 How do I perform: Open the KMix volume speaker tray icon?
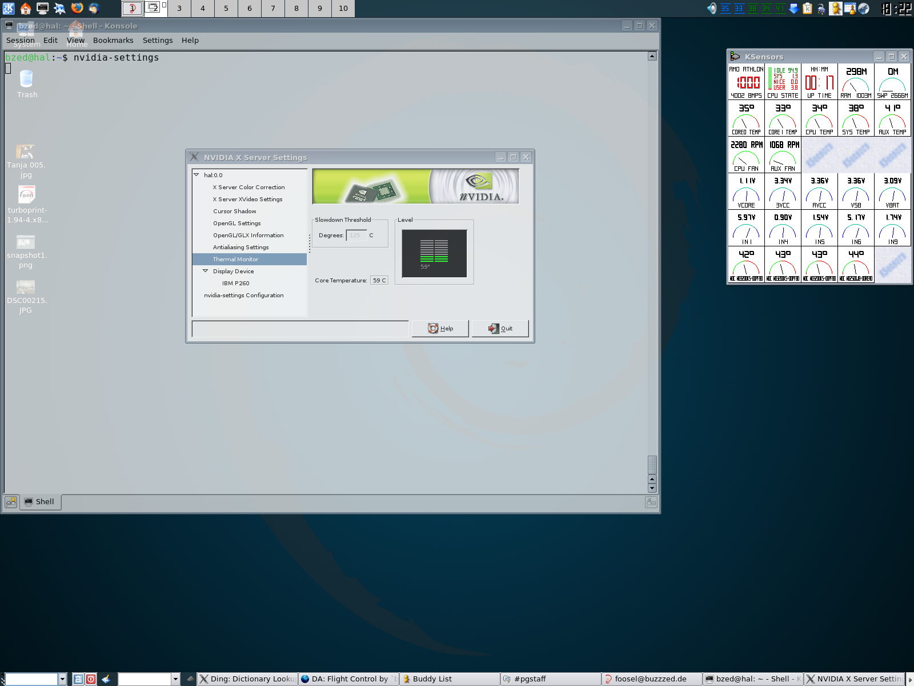(x=712, y=8)
